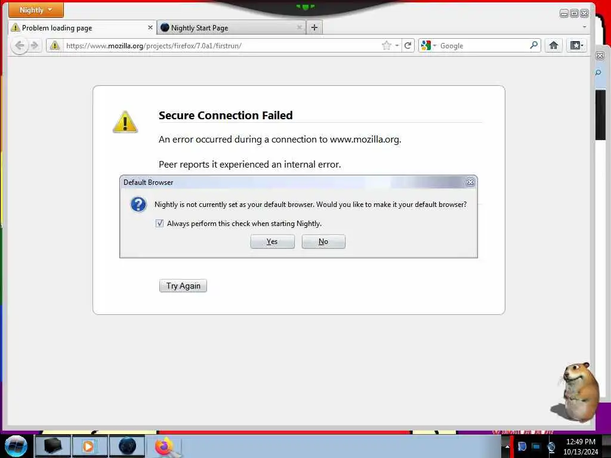Close the Nightly Start Page tab

[x=300, y=27]
